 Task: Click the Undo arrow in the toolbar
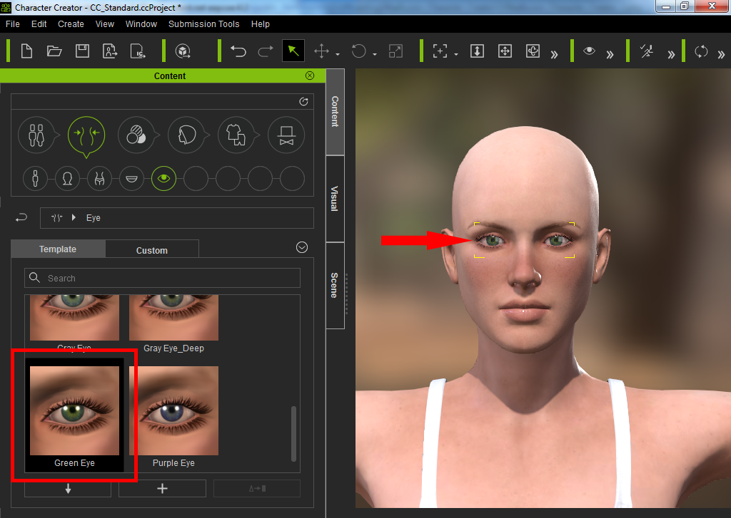coord(238,51)
